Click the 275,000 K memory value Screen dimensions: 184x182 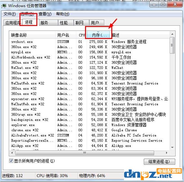click(x=98, y=42)
